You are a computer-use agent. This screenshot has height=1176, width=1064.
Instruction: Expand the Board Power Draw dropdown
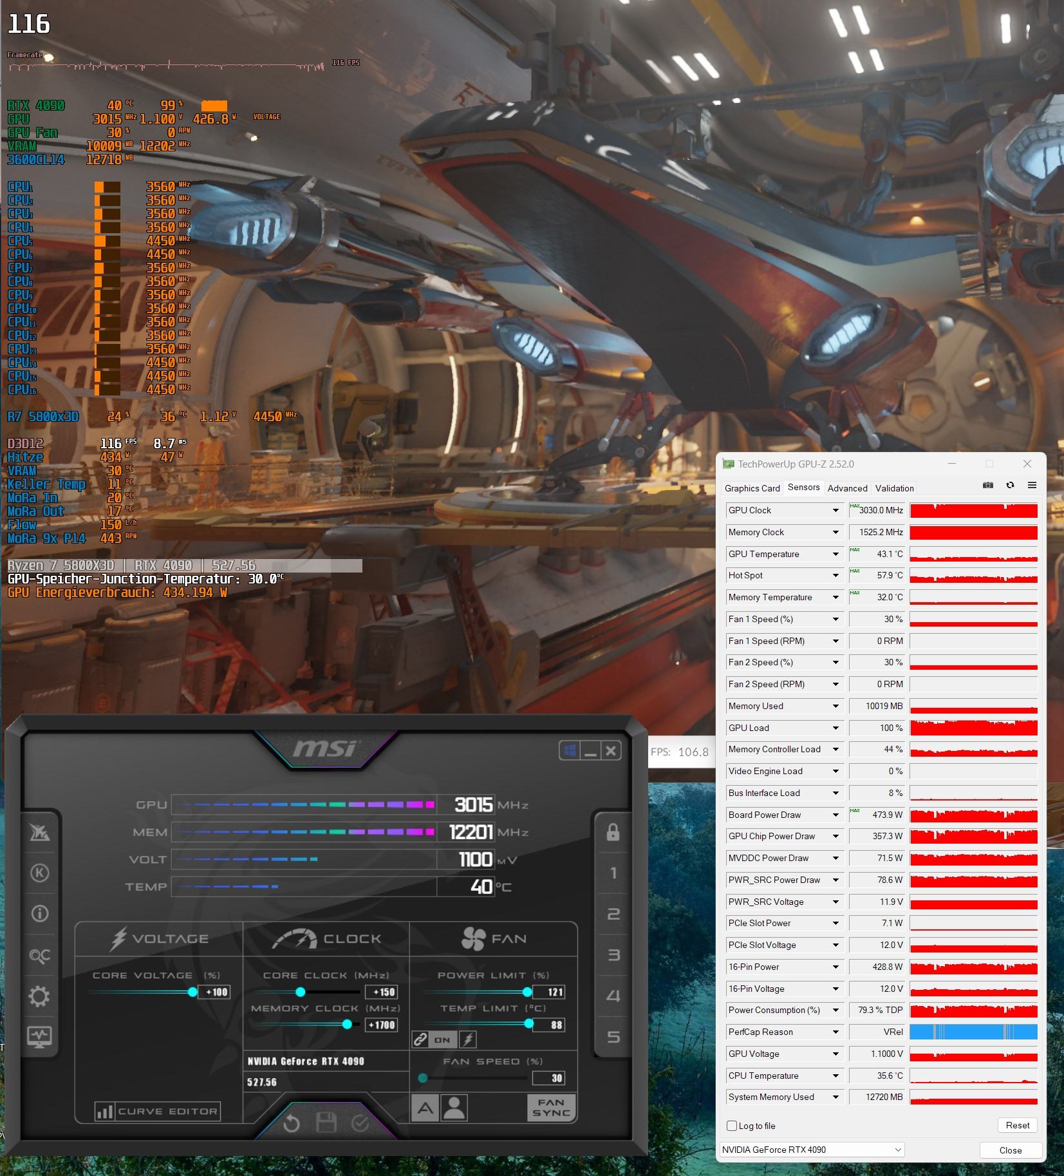coord(835,815)
